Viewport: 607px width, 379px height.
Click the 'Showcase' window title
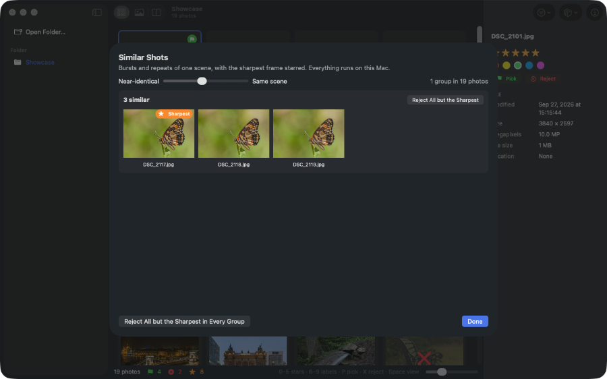coord(187,9)
